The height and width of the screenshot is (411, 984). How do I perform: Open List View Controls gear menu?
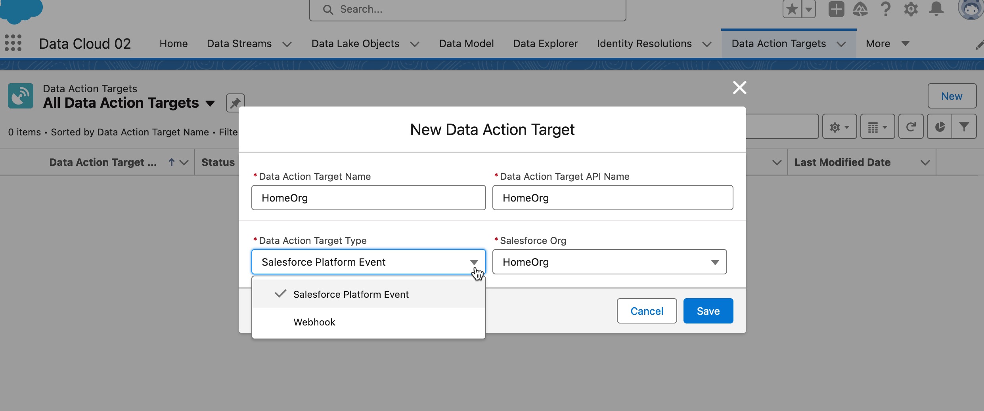(839, 127)
